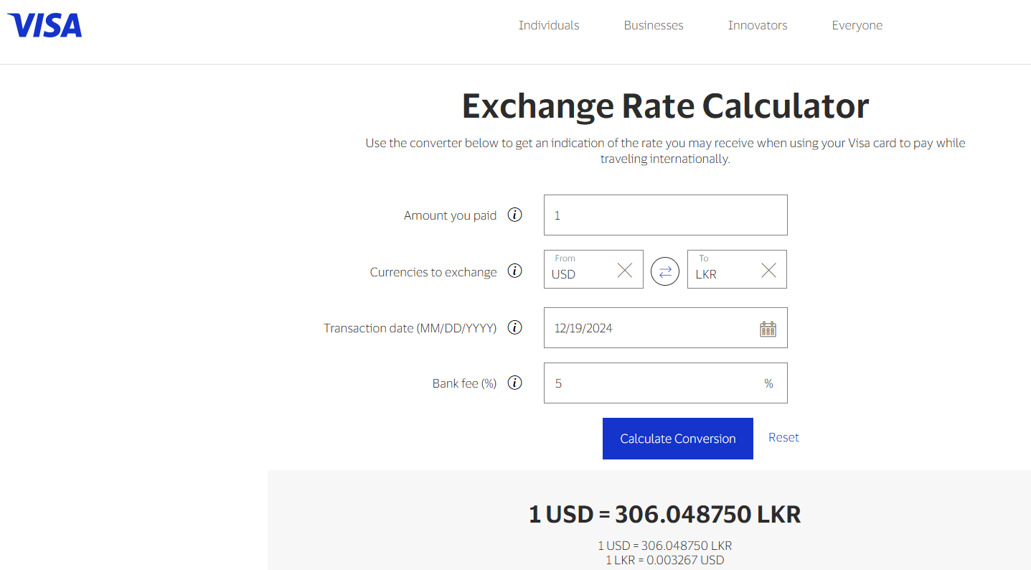The height and width of the screenshot is (570, 1031).
Task: Select the Businesses menu item
Action: (x=654, y=25)
